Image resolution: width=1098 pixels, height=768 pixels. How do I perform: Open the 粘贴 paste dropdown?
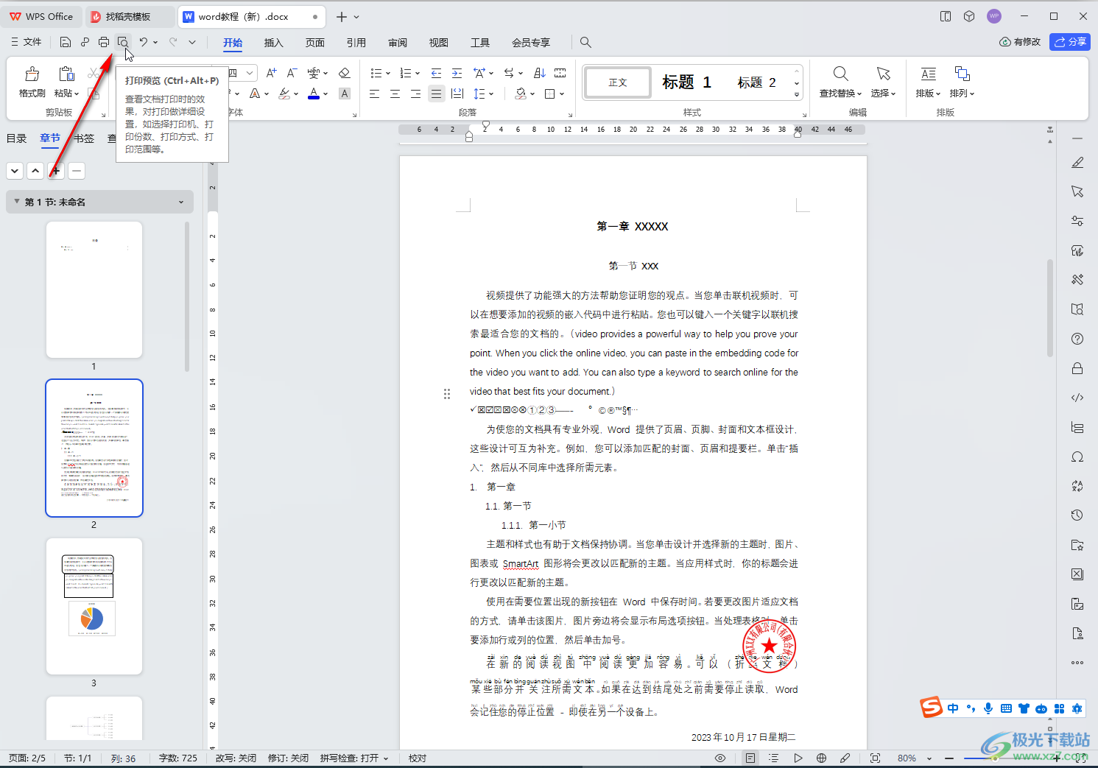[66, 94]
